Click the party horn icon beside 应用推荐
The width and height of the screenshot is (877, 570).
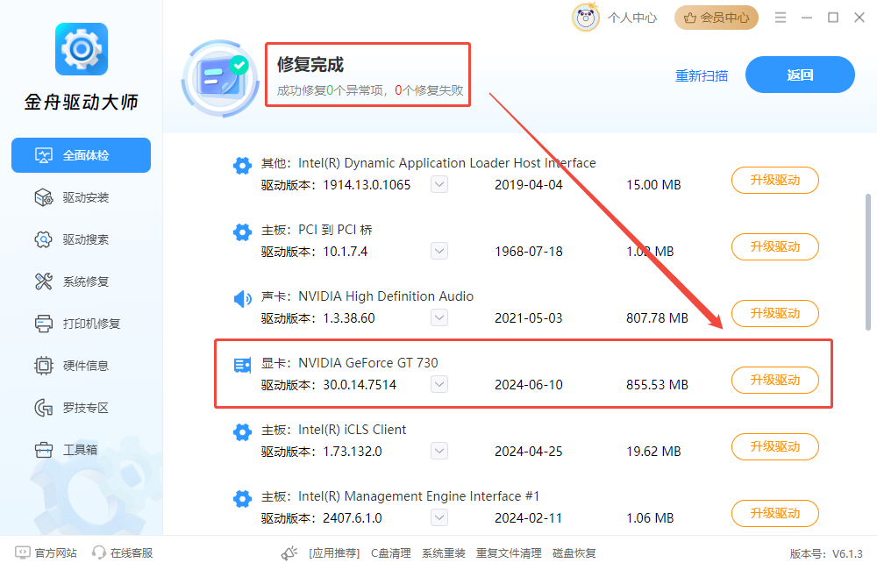[289, 553]
